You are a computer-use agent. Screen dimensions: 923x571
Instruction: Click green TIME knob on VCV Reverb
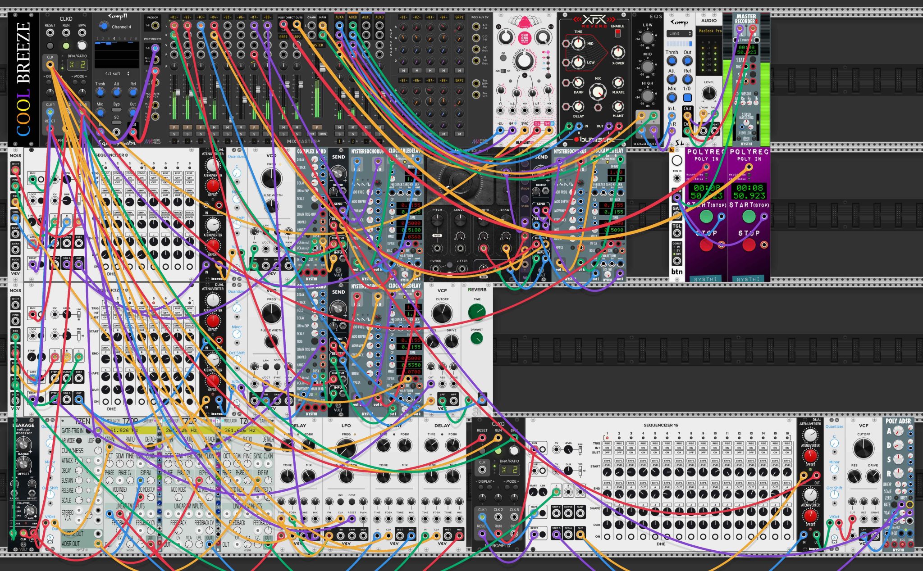pyautogui.click(x=477, y=311)
